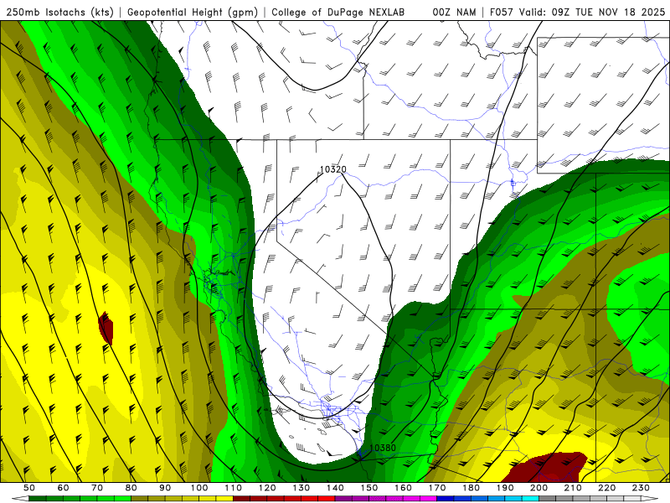Click the left arrow end of the color bar
This screenshot has height=503, width=670.
pos(20,499)
